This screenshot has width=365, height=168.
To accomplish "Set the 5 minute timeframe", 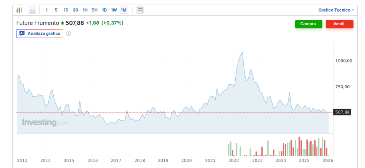I will pyautogui.click(x=56, y=10).
